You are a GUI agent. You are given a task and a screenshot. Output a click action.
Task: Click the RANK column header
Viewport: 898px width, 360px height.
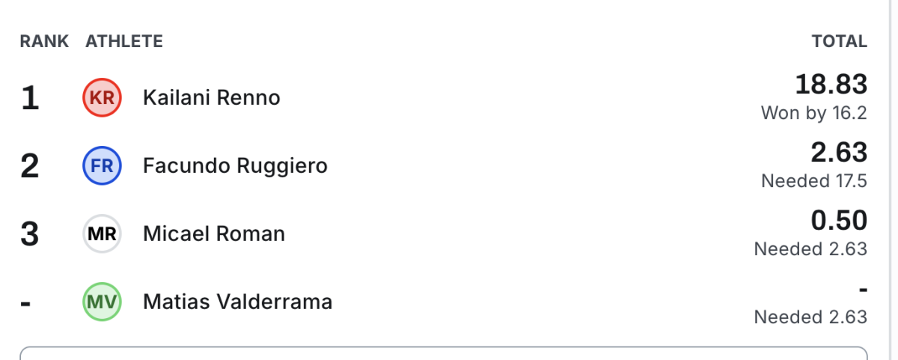pos(44,42)
